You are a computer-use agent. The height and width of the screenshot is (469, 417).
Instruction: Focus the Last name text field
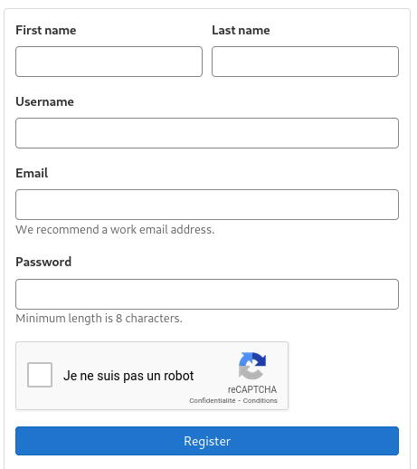[x=305, y=62]
